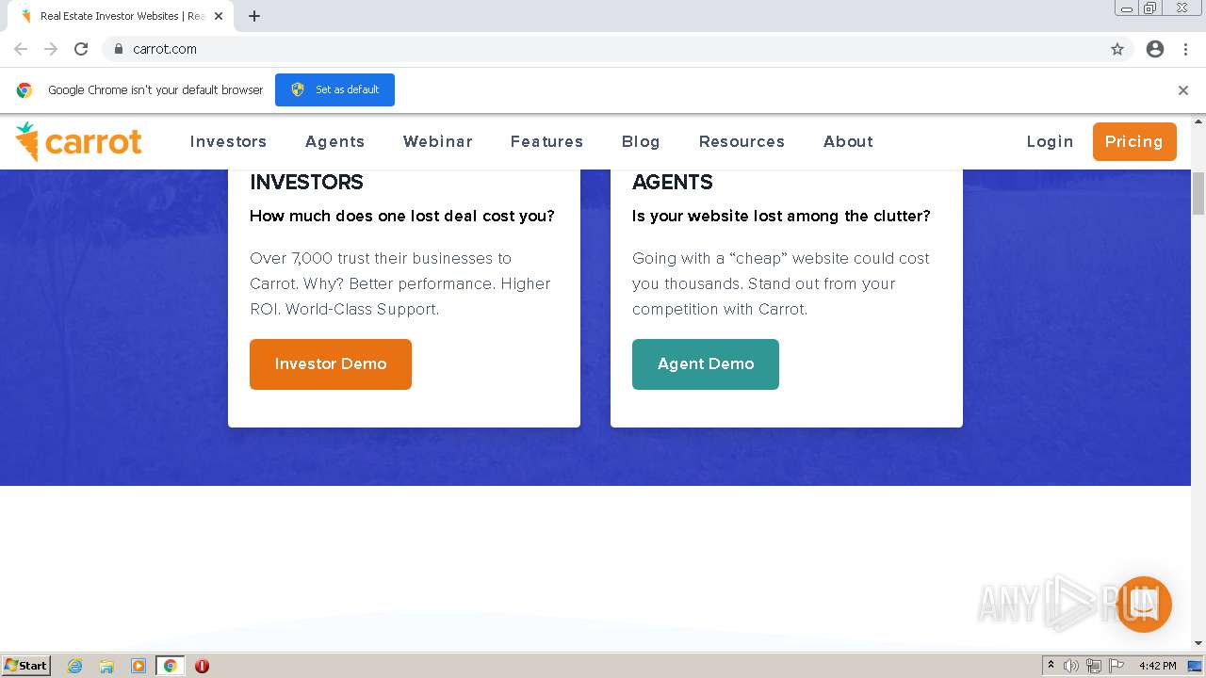Dismiss the default browser notification bar
The image size is (1206, 678).
click(x=1183, y=90)
